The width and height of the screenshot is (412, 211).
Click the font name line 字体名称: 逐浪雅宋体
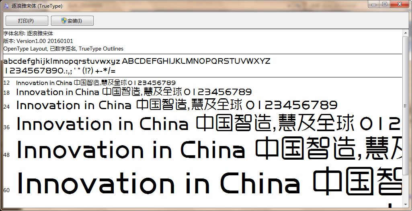pos(29,34)
